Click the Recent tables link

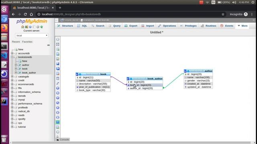(x=16, y=42)
